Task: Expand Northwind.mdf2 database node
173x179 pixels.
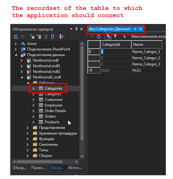Action: (22, 72)
